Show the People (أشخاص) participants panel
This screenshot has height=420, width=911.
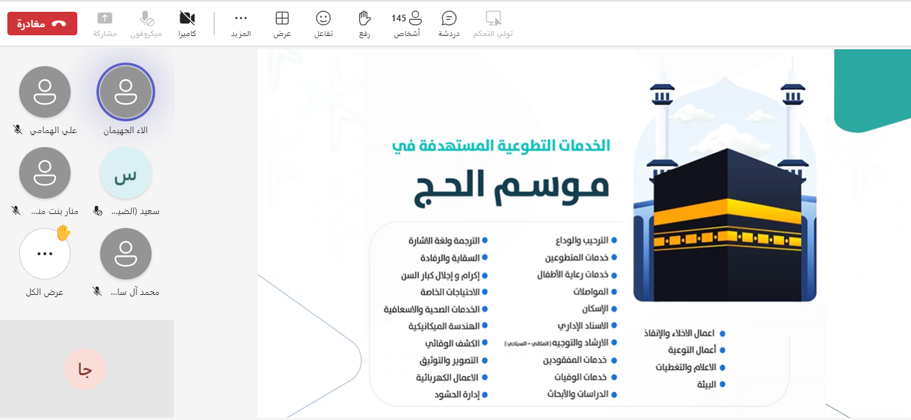(x=416, y=18)
